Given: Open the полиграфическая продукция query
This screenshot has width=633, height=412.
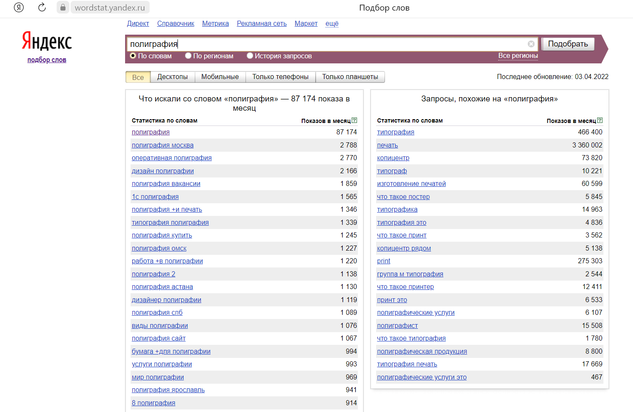Looking at the screenshot, I should click(422, 352).
